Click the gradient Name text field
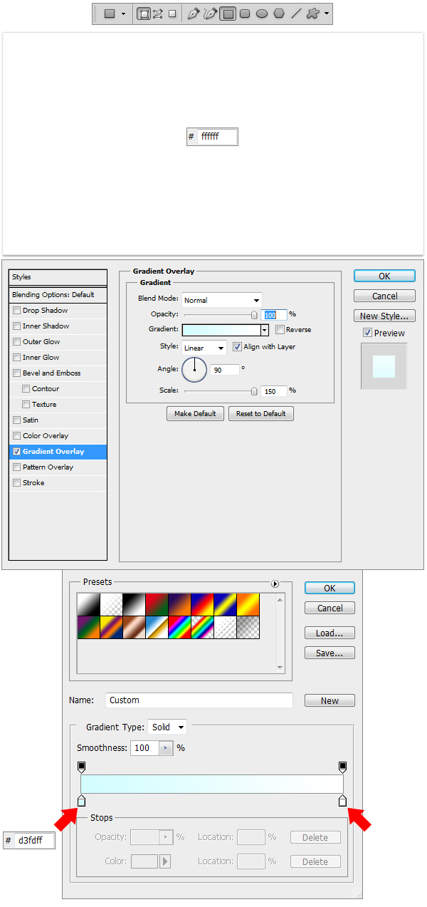 tap(199, 700)
